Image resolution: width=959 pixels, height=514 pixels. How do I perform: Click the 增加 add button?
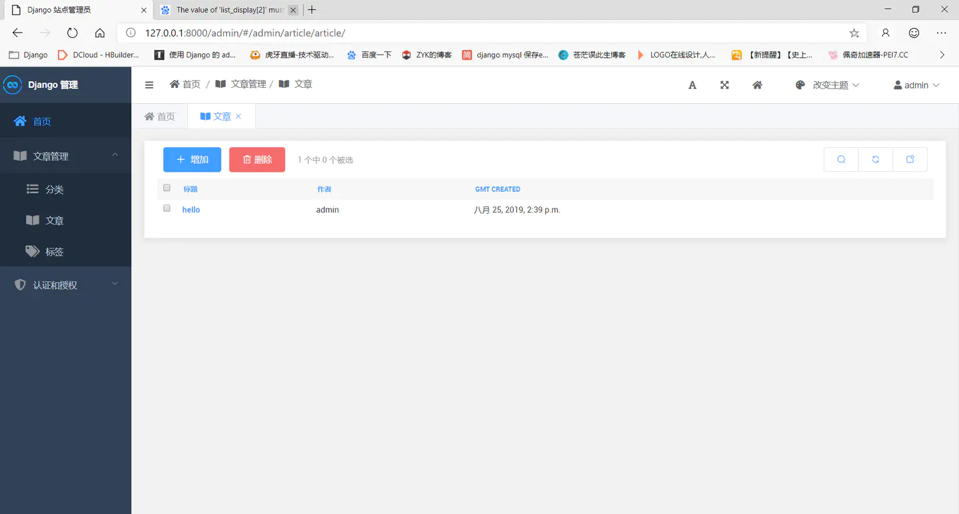192,160
